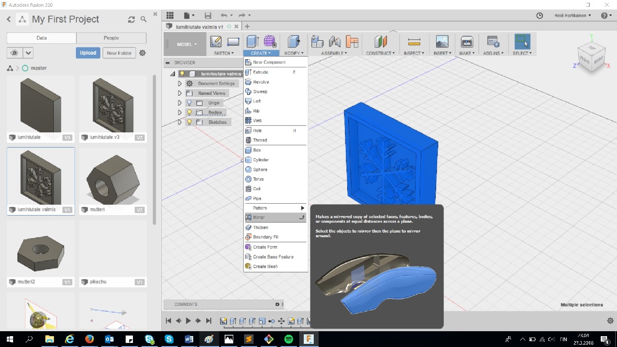Click the Press Pull modify icon
The image size is (617, 347).
click(x=294, y=42)
